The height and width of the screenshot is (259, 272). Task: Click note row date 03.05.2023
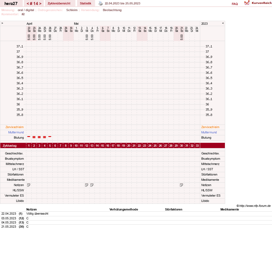coord(9,218)
